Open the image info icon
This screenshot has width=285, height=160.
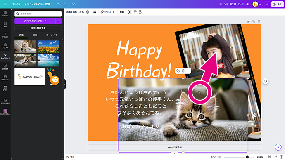(88, 12)
